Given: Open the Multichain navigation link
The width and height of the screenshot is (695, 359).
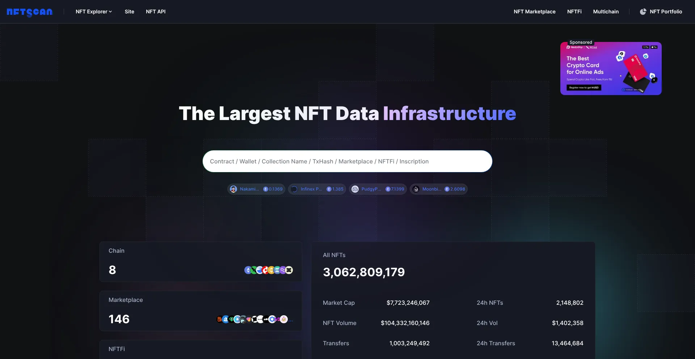Looking at the screenshot, I should pyautogui.click(x=606, y=12).
